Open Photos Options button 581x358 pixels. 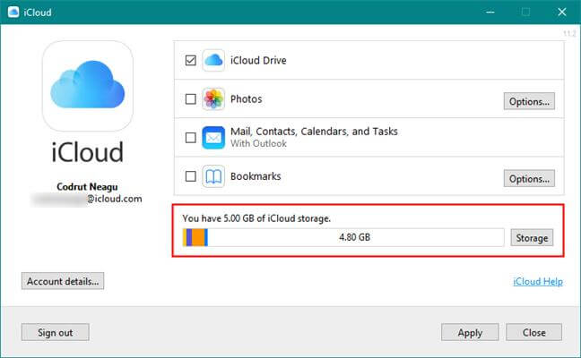pos(528,100)
